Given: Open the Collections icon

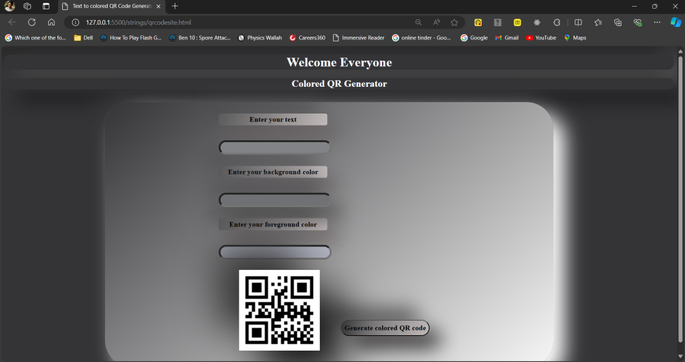Looking at the screenshot, I should point(617,22).
